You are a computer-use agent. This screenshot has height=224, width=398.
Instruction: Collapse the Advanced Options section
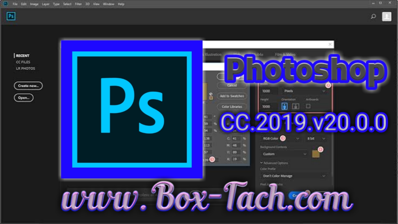point(274,163)
